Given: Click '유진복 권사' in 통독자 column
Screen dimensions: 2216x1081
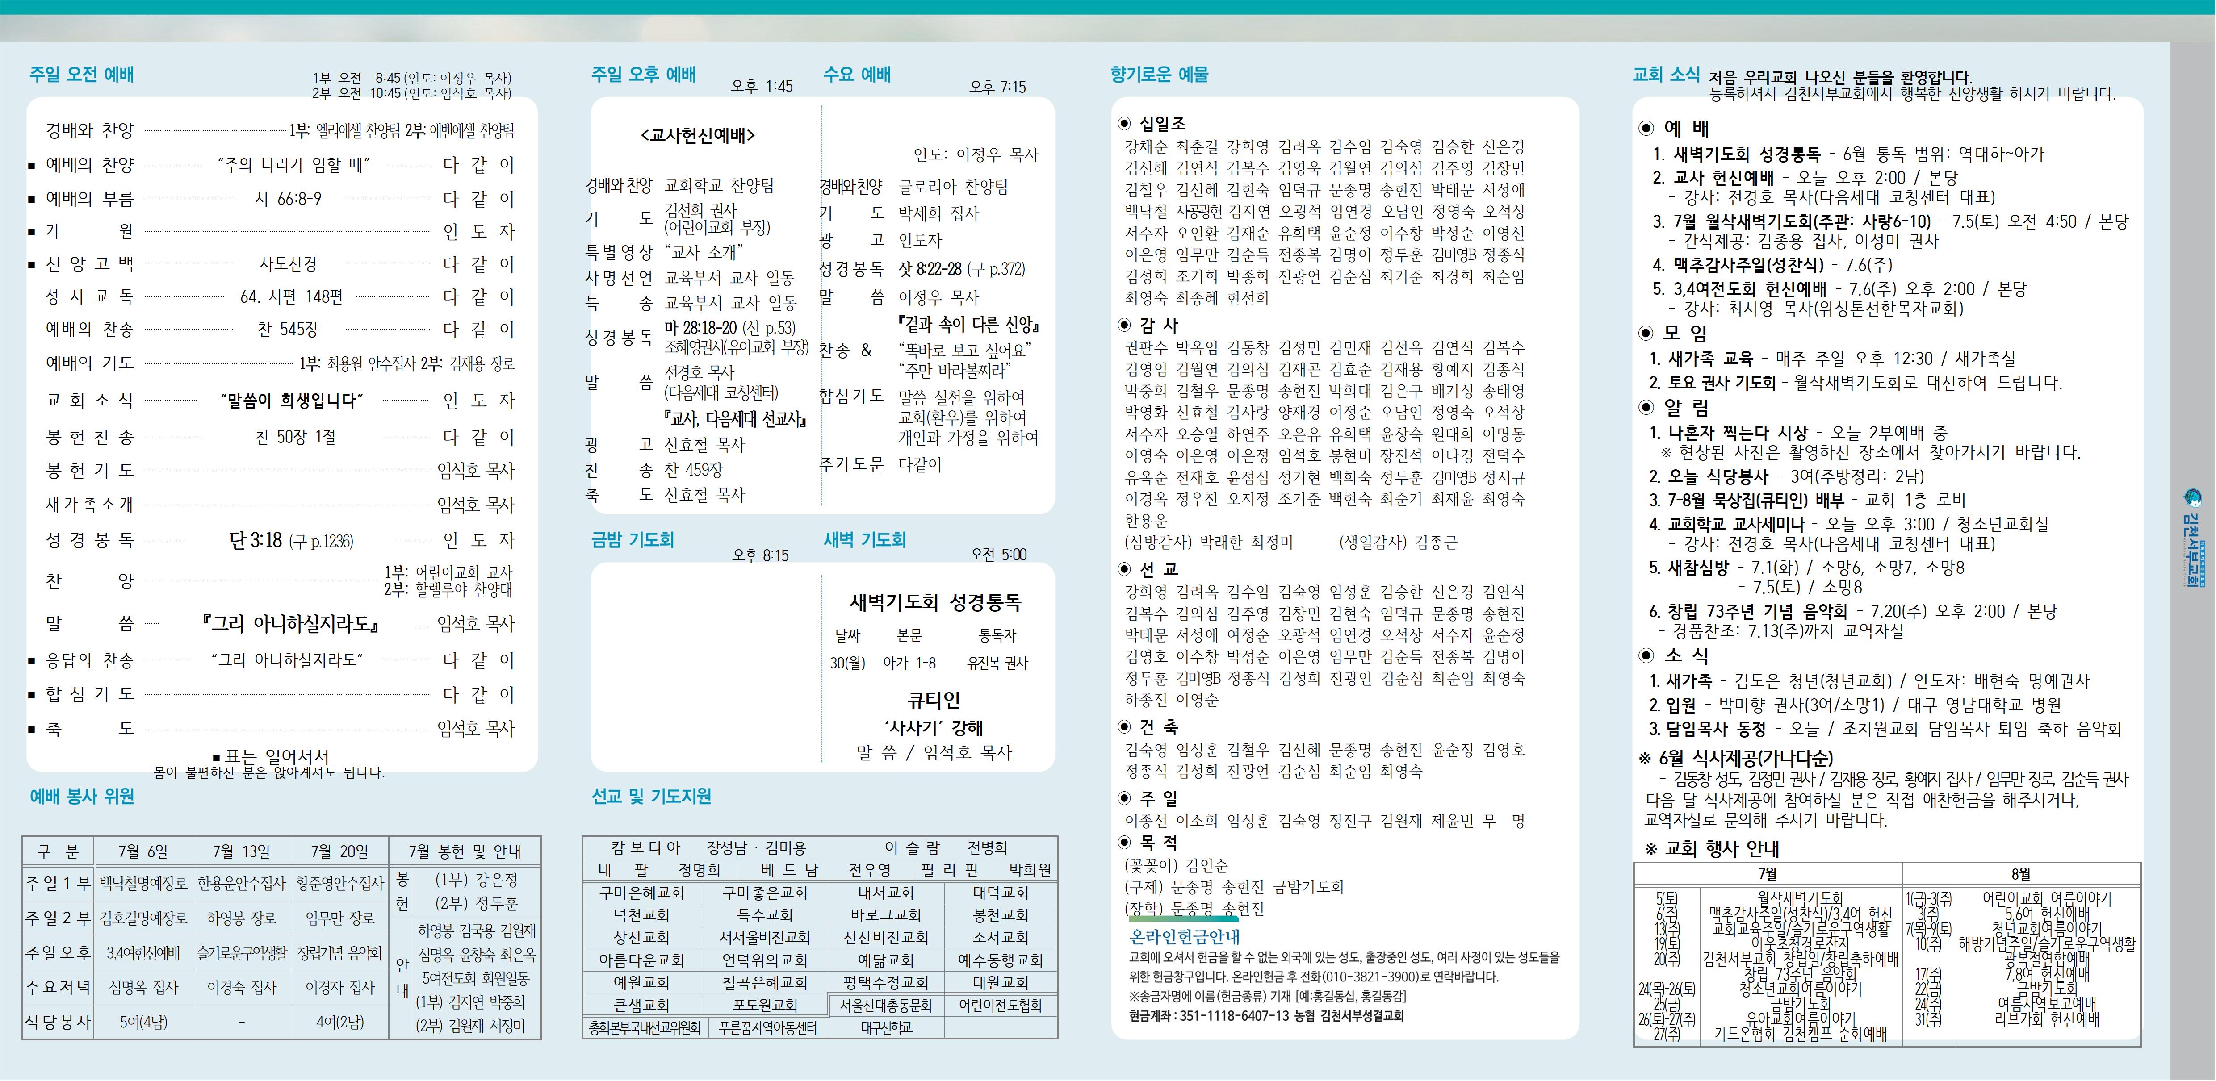Looking at the screenshot, I should pyautogui.click(x=998, y=663).
